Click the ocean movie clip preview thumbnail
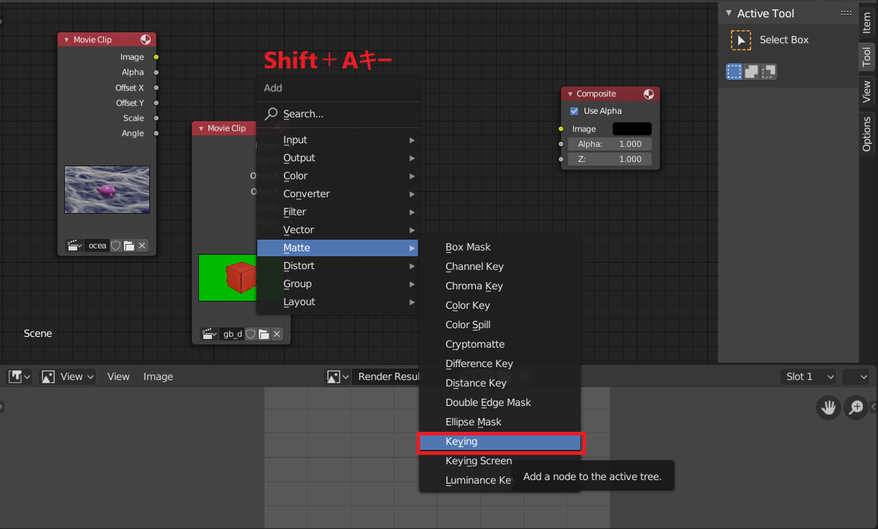Image resolution: width=878 pixels, height=529 pixels. tap(107, 190)
